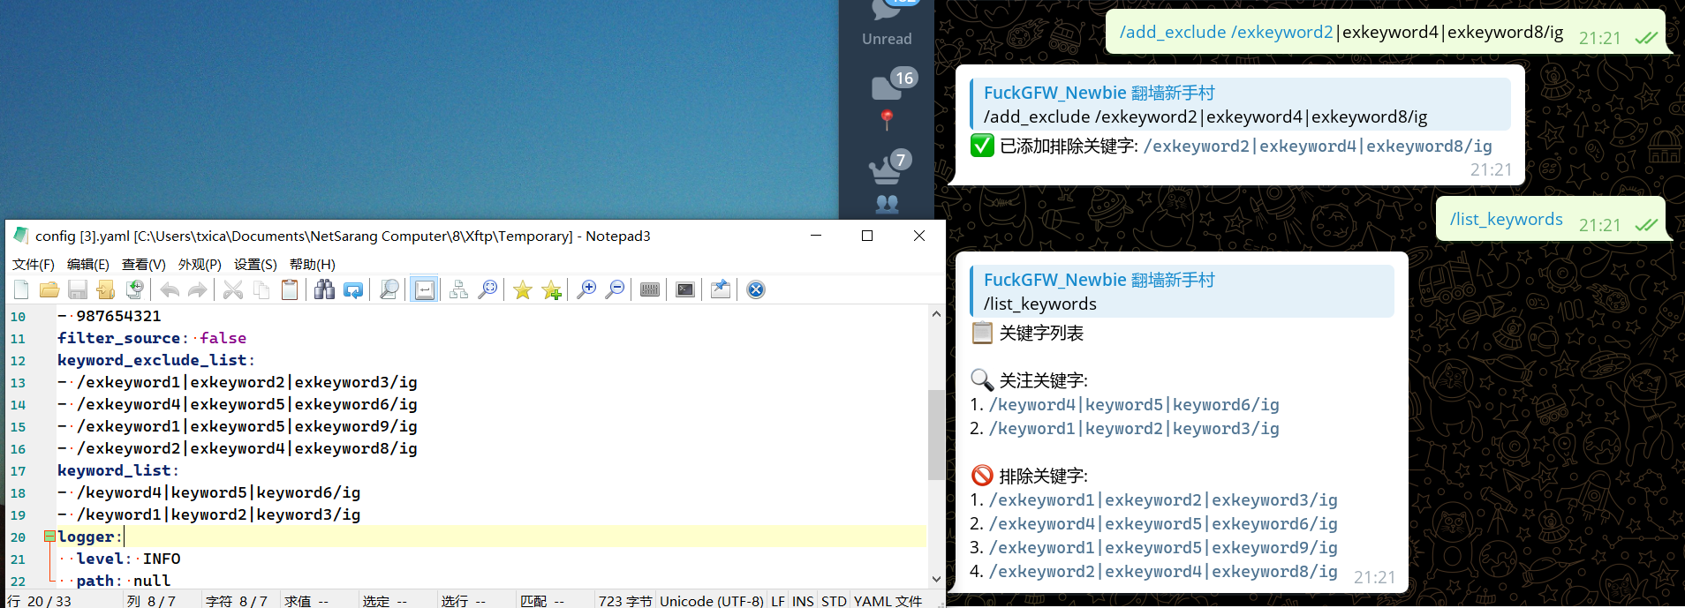Click the Zoom In magnifier icon
1685x608 pixels.
[x=586, y=289]
